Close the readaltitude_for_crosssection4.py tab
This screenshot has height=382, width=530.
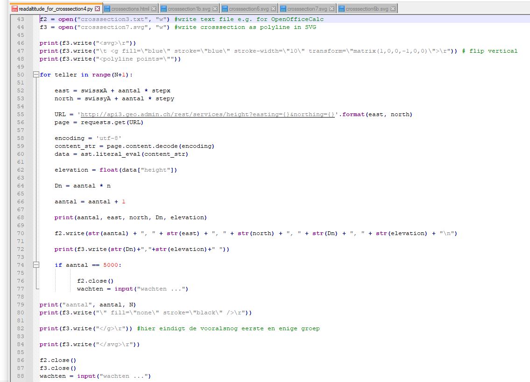(97, 9)
